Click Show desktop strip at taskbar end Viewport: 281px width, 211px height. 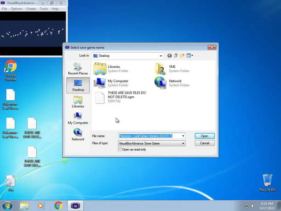[x=279, y=206]
